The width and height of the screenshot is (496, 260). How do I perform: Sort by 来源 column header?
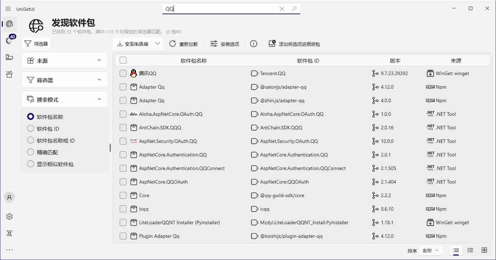(456, 60)
